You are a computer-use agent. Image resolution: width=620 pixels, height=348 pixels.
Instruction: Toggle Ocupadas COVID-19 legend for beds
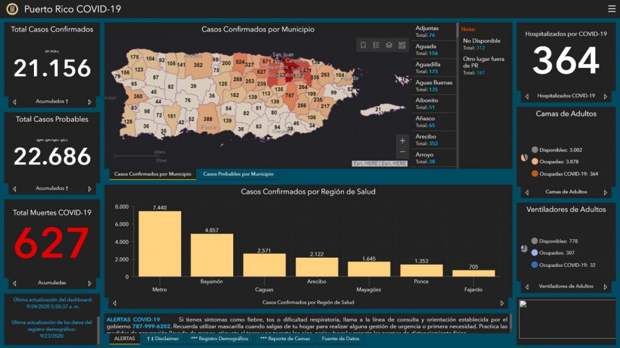click(535, 174)
